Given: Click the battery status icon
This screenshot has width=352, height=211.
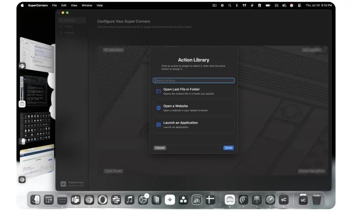Looking at the screenshot, I should coord(268,5).
